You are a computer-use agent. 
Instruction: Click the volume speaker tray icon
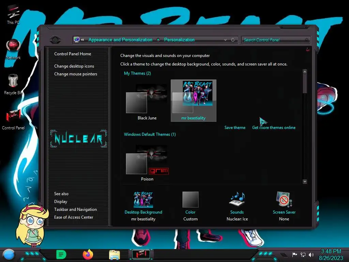tap(311, 254)
